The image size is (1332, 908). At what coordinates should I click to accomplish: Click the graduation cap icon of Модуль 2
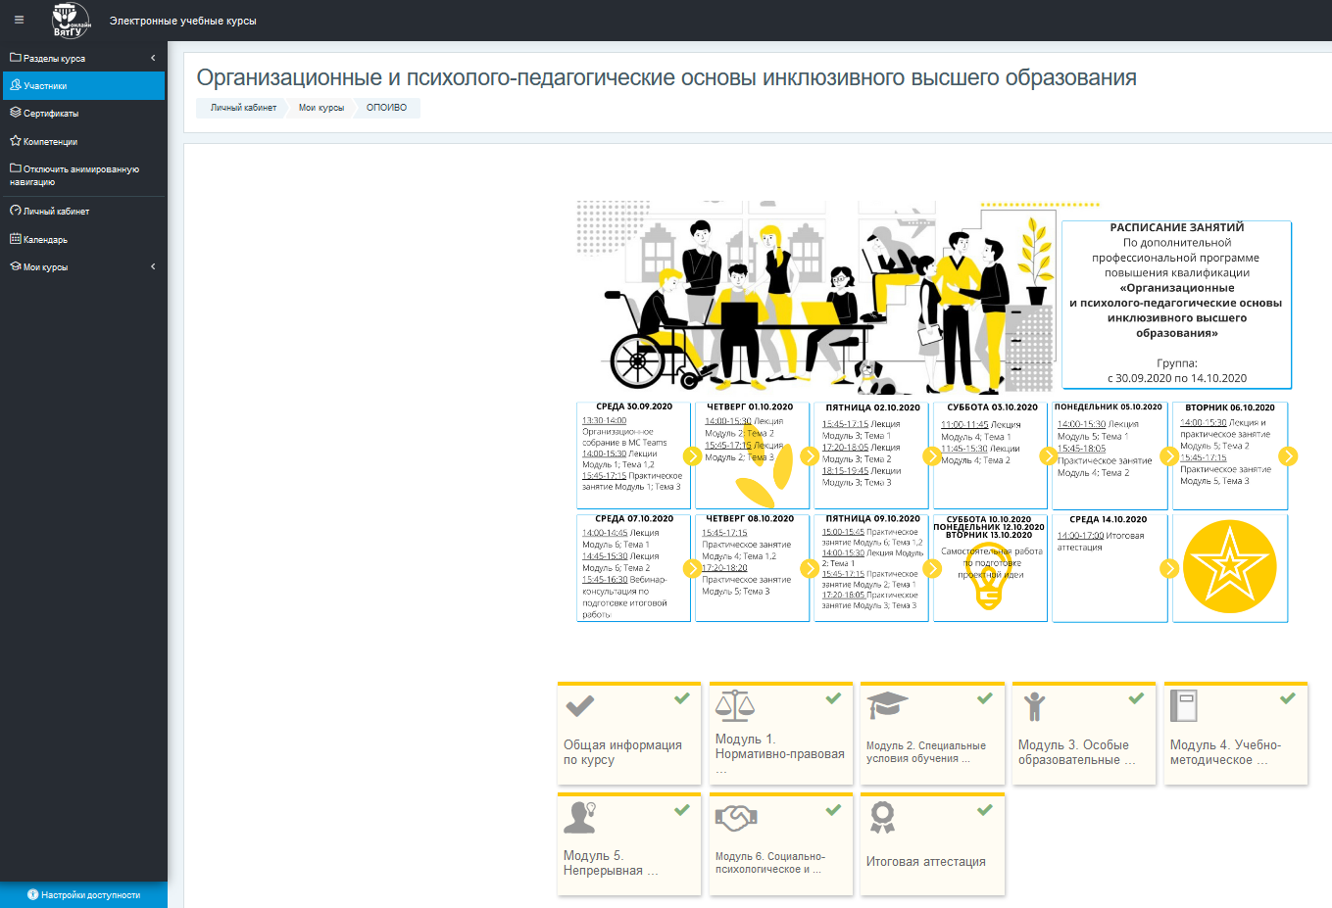(887, 704)
